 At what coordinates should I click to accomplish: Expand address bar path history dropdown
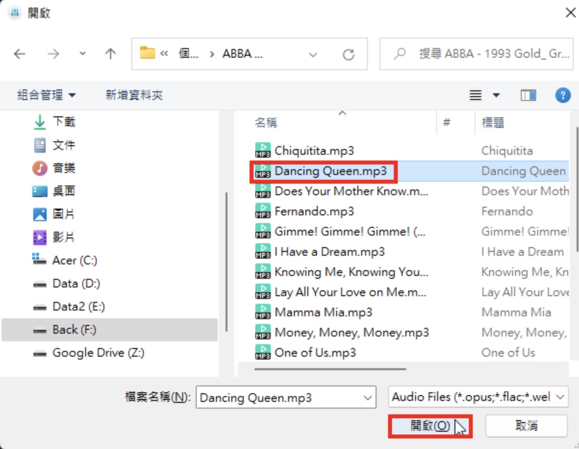(313, 54)
